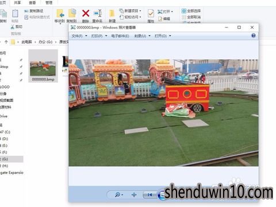Image resolution: width=276 pixels, height=207 pixels.
Task: Click the Rename icon in ribbon
Action: 98,13
